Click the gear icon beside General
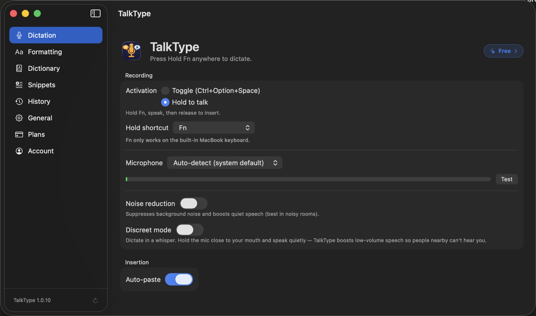 (x=19, y=118)
